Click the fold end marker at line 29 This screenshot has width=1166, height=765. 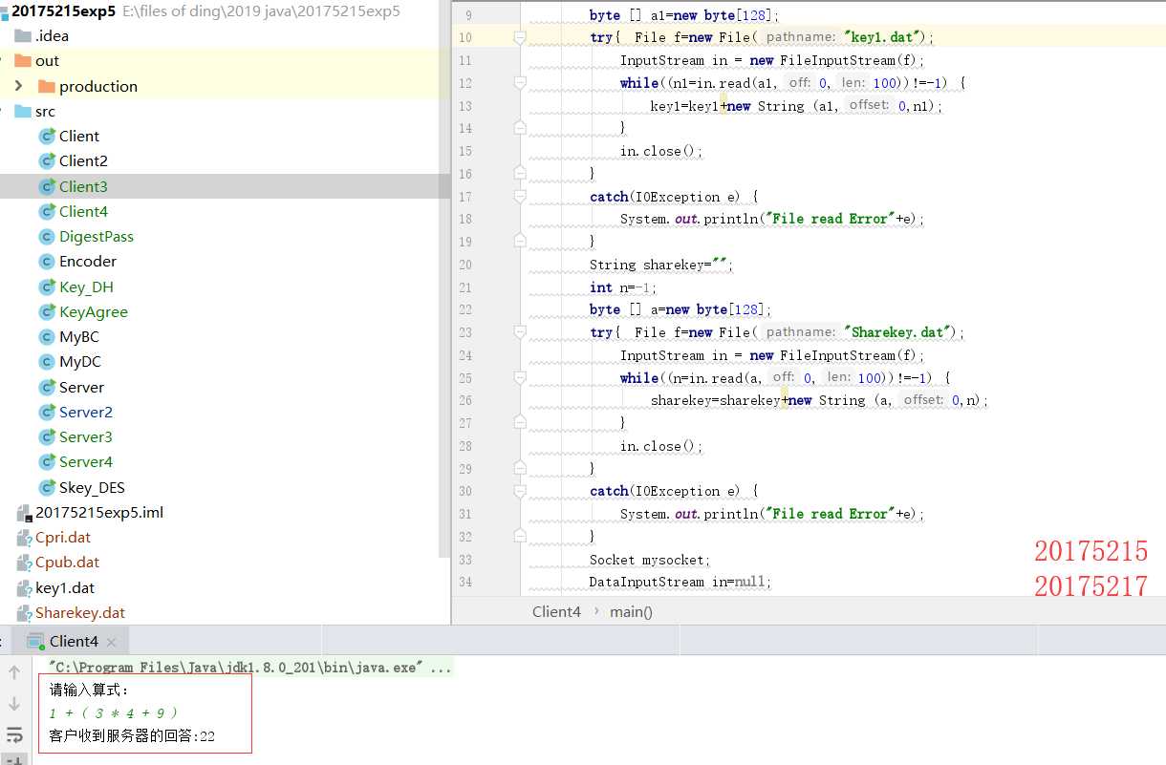519,469
